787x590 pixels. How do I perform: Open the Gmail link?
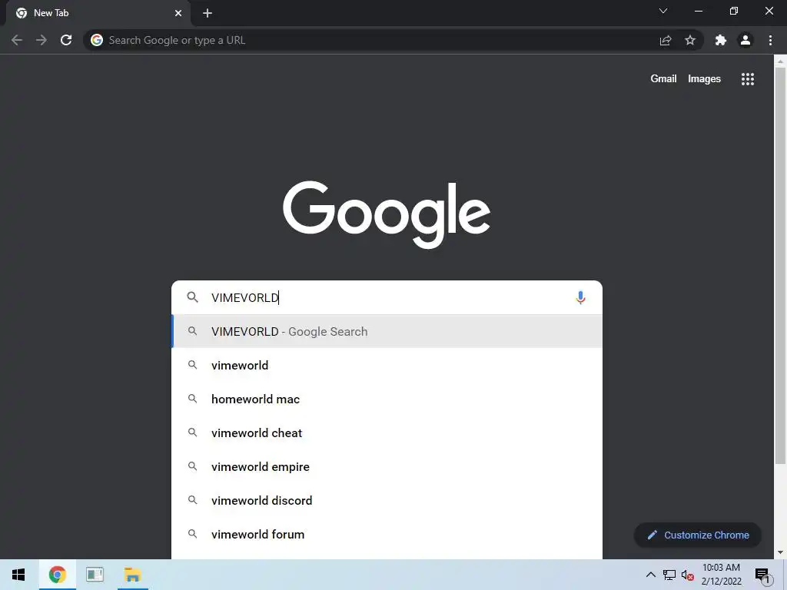tap(663, 79)
